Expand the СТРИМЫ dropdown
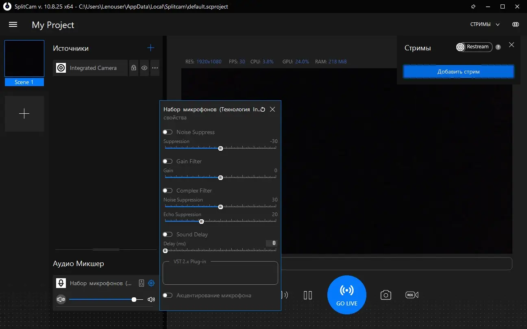Screen dimensions: 527x329 [x=485, y=25]
